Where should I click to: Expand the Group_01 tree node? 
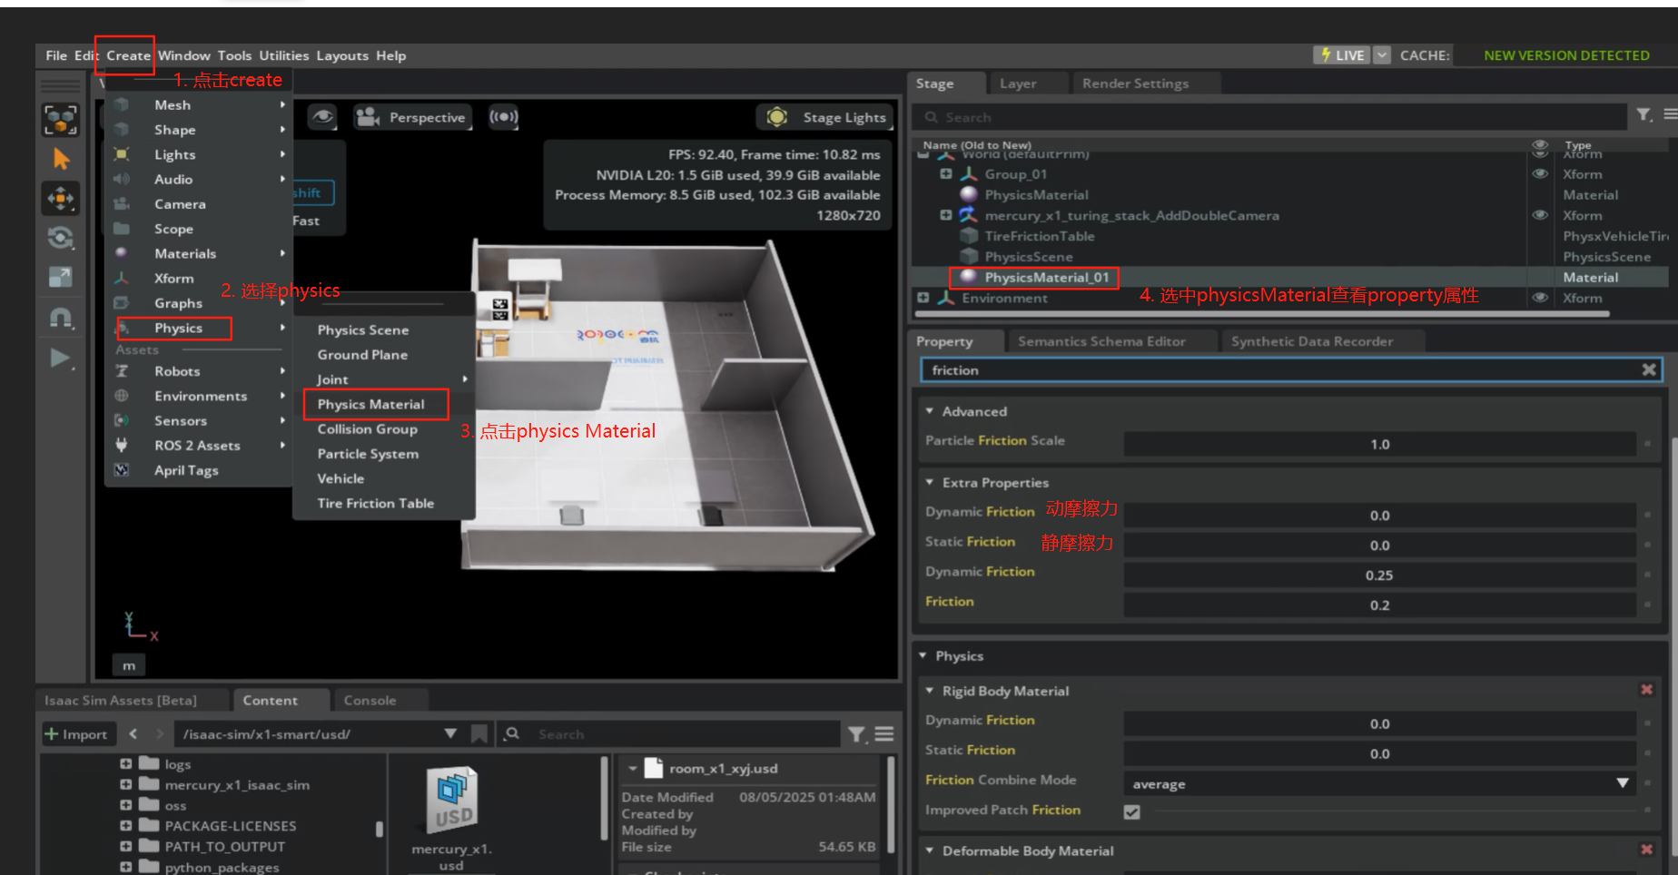pyautogui.click(x=946, y=173)
